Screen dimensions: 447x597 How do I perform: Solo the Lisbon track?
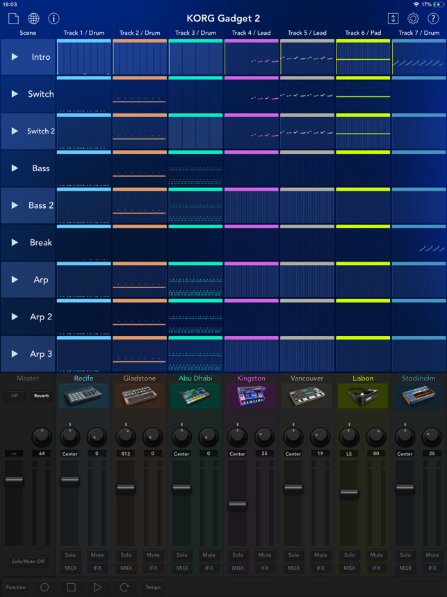[x=350, y=555]
